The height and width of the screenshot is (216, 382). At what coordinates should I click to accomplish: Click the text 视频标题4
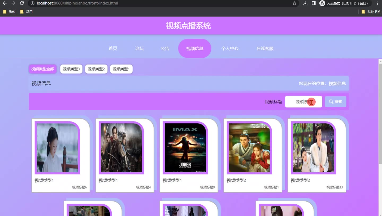[x=144, y=187]
